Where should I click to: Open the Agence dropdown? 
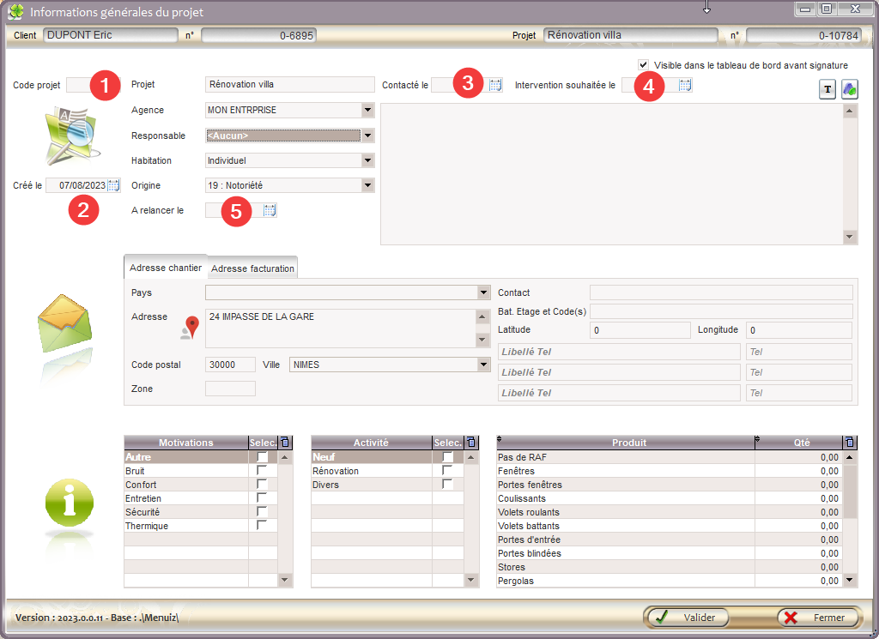[367, 110]
